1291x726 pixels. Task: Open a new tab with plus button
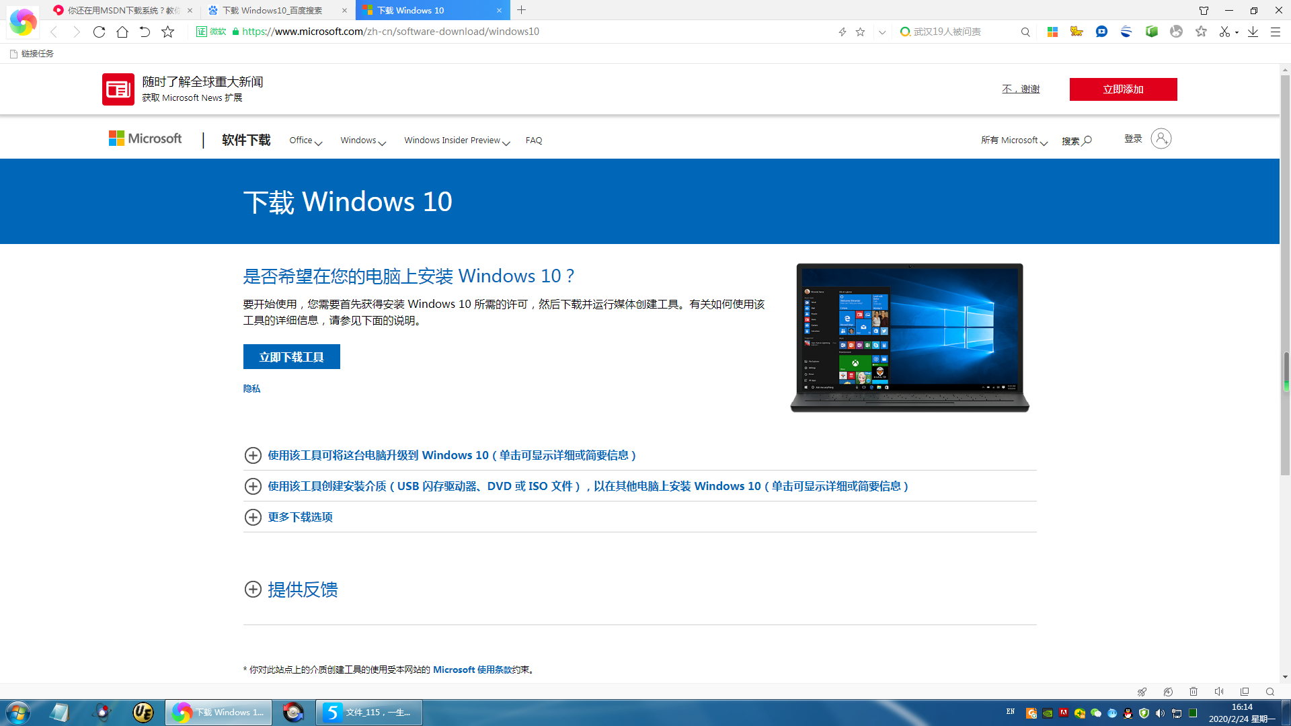[522, 10]
